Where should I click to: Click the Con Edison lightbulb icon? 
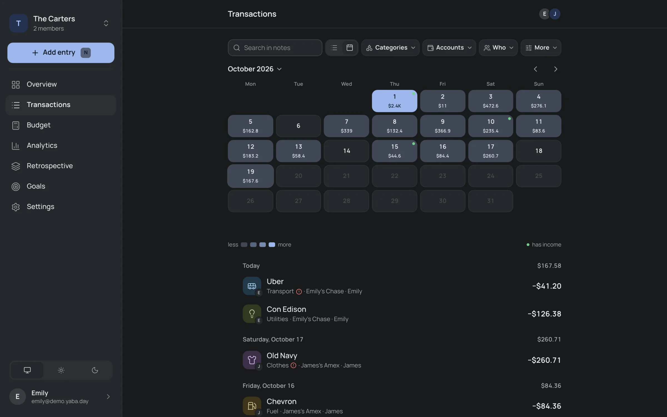click(252, 314)
